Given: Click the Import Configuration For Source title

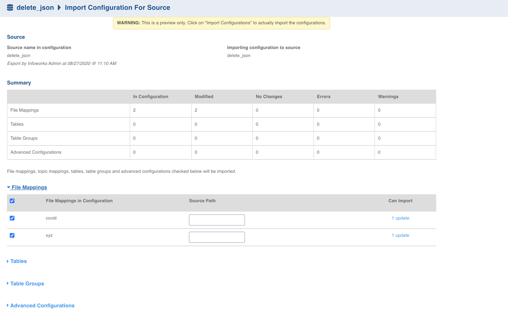Looking at the screenshot, I should tap(117, 8).
